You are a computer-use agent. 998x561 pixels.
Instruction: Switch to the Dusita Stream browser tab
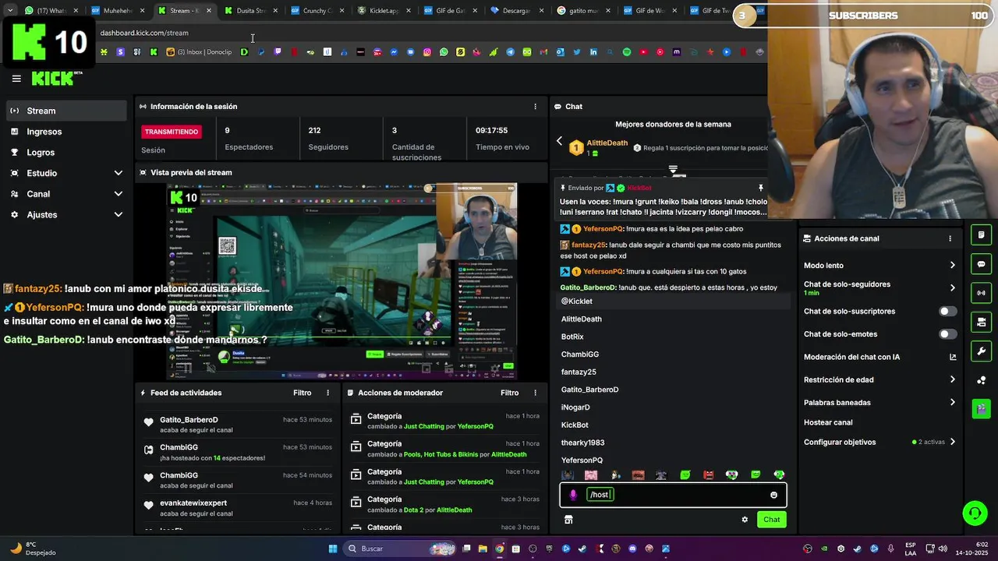(x=249, y=11)
